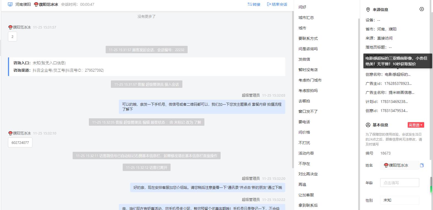
Task: Click the 编号 value 18673
Action: 385,153
